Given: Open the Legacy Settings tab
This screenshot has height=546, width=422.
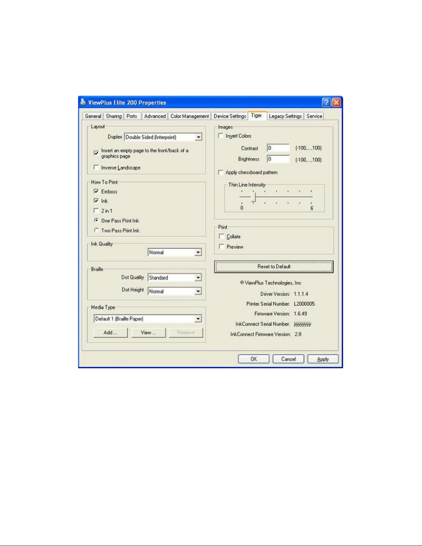Looking at the screenshot, I should tap(285, 116).
